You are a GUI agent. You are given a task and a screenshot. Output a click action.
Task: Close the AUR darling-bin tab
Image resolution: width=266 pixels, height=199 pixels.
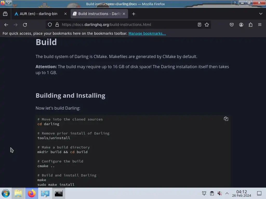65,14
